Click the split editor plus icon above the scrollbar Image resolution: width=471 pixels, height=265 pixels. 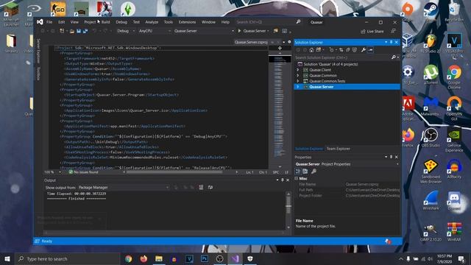[280, 48]
